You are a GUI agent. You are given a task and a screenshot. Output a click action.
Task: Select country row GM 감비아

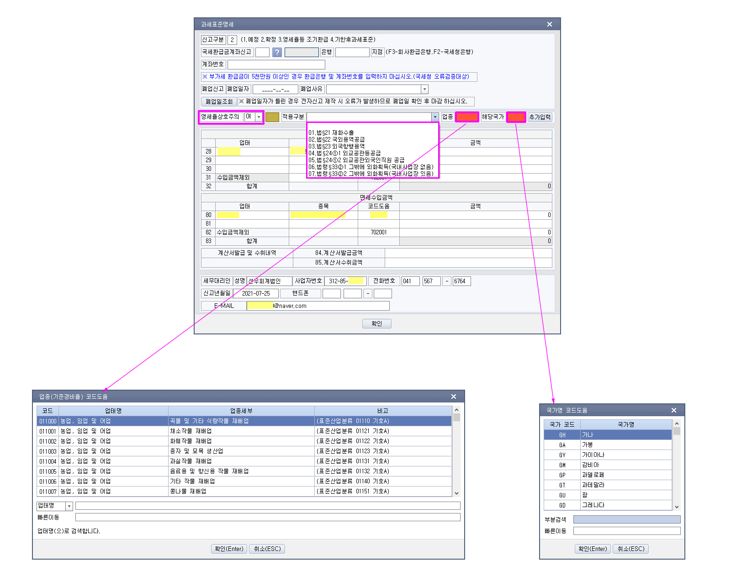[608, 465]
